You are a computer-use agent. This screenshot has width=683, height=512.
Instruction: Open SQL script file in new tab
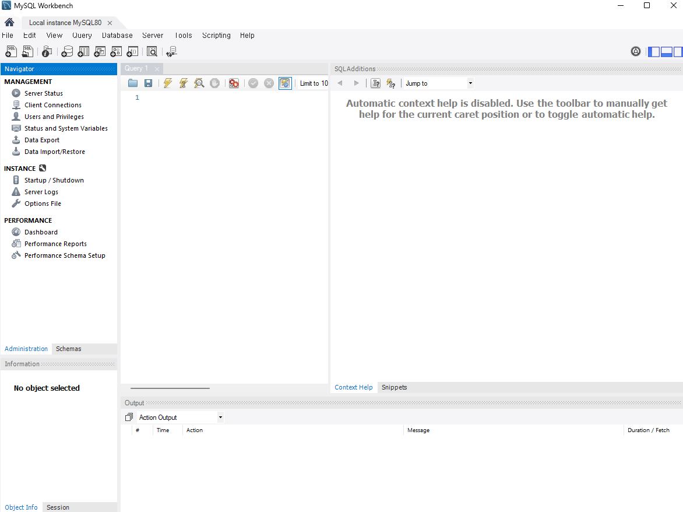(28, 51)
